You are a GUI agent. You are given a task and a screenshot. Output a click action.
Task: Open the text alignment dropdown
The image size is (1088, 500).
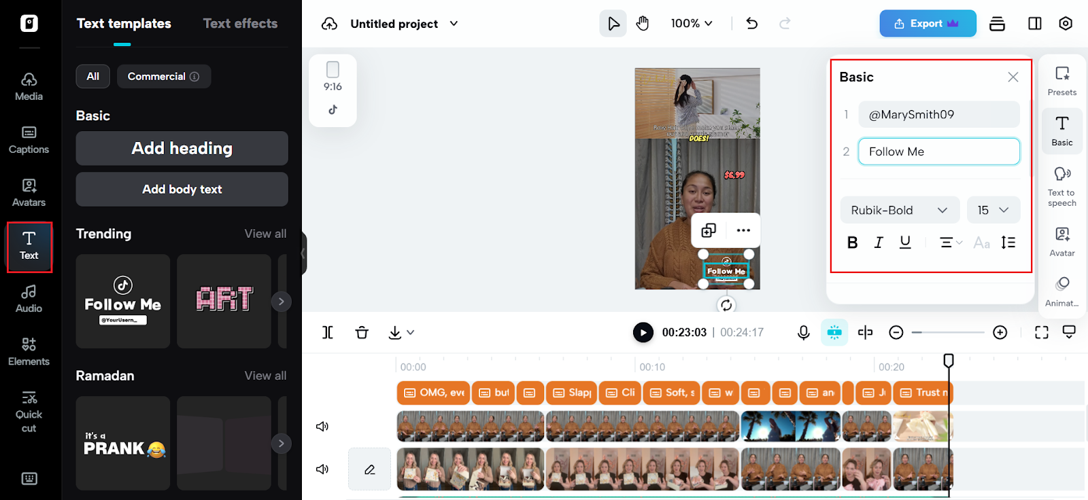point(951,243)
